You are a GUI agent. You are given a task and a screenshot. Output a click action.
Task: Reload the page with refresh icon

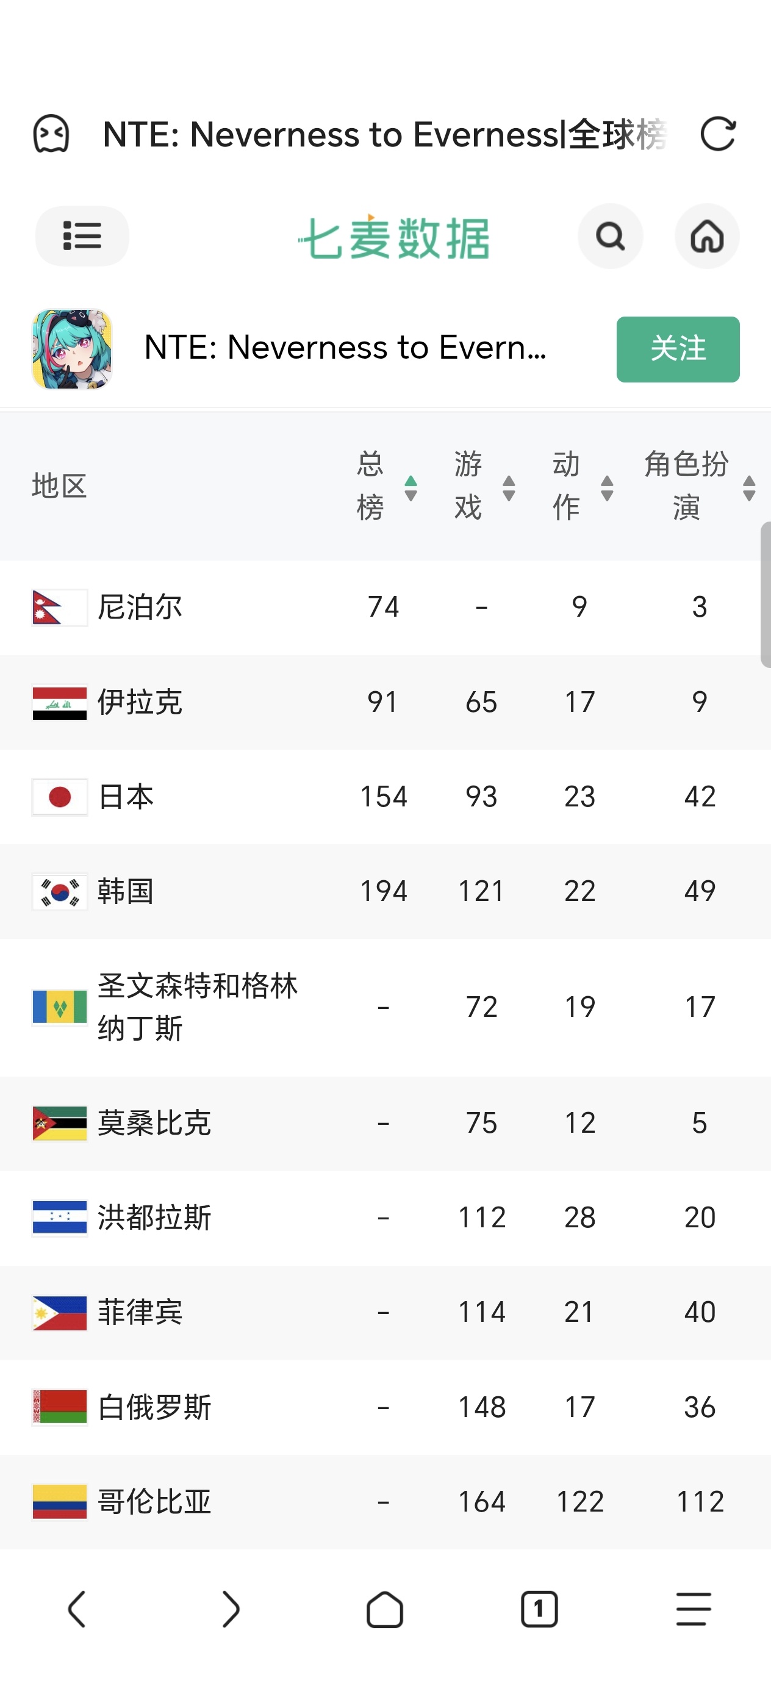[718, 134]
